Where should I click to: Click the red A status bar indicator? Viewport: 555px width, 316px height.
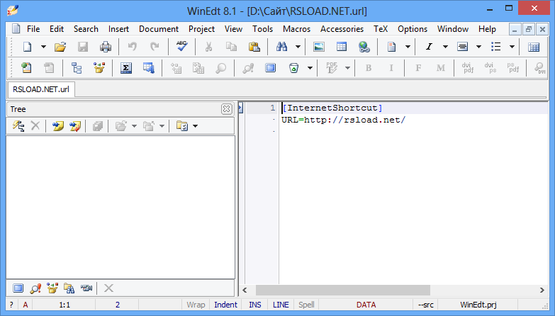[25, 305]
